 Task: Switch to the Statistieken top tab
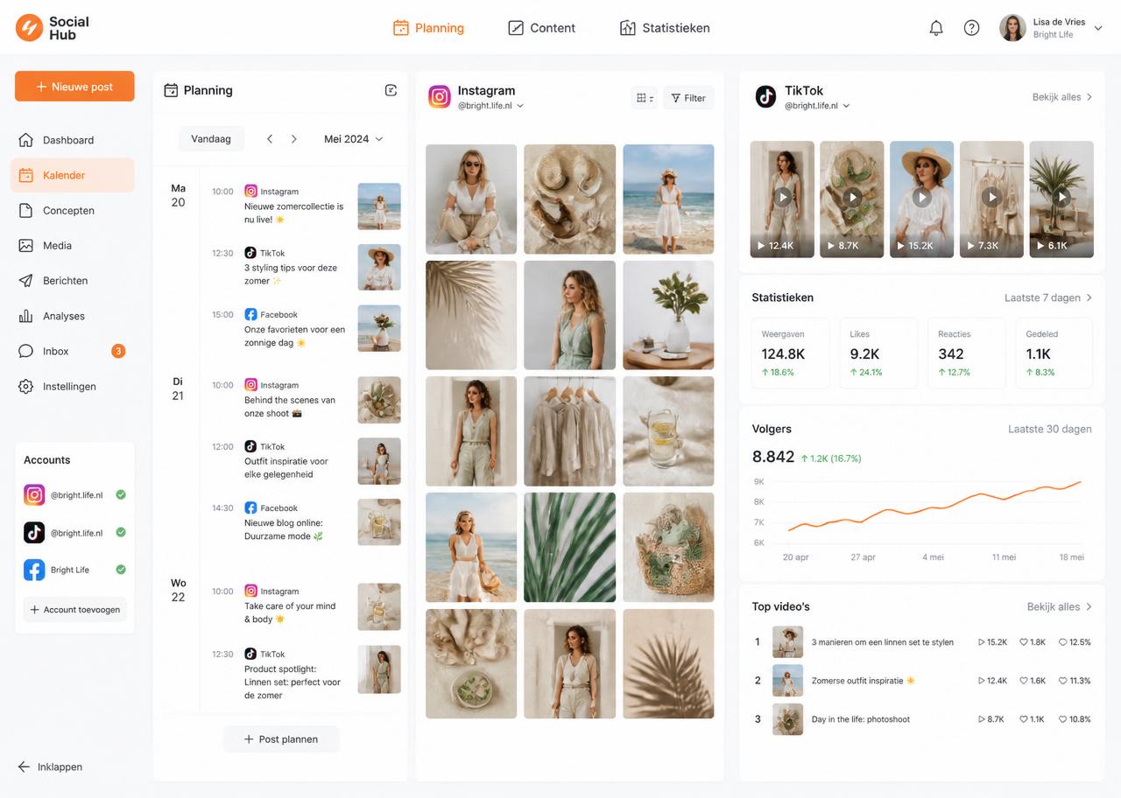click(x=665, y=28)
